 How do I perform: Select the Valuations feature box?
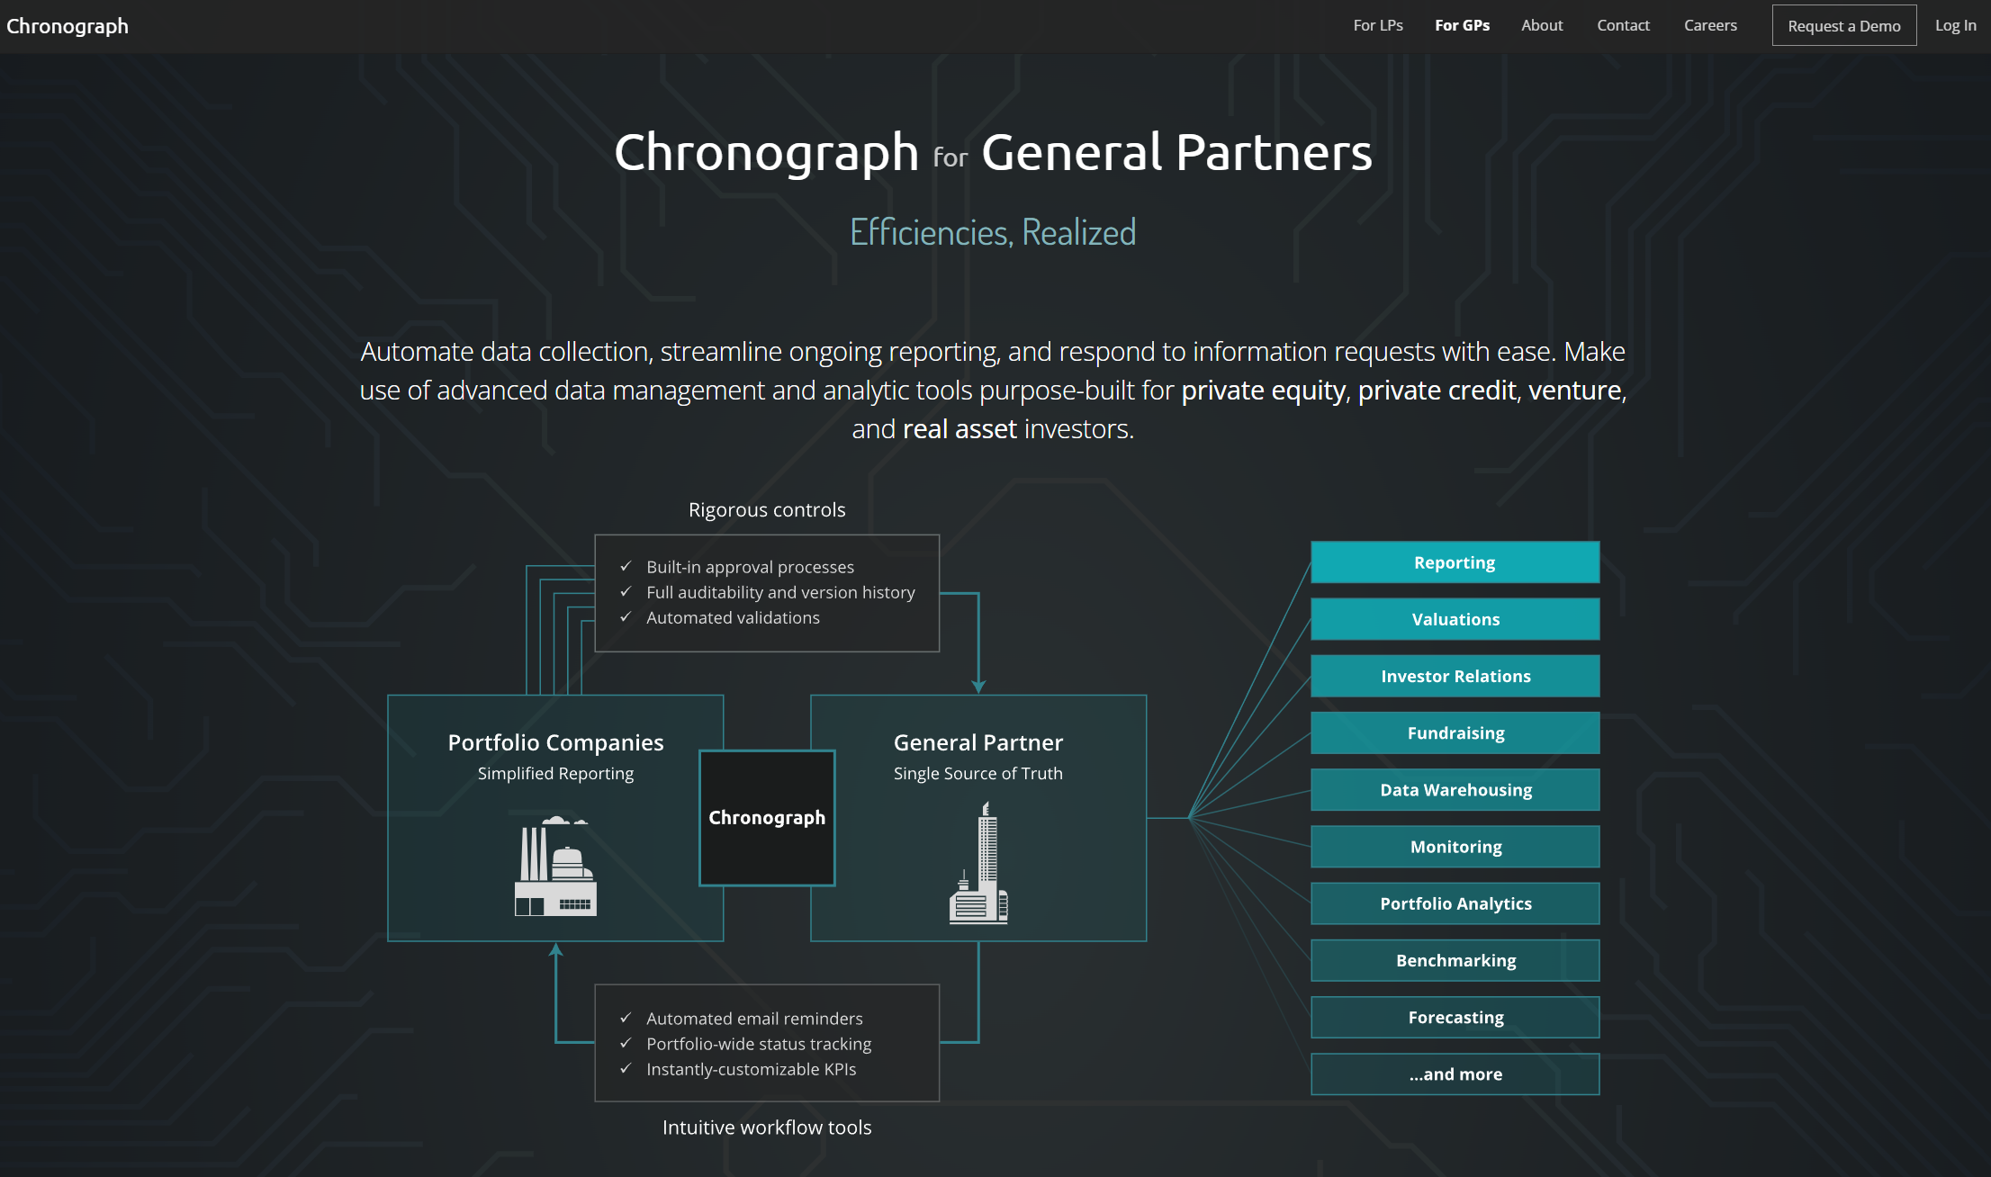[1455, 619]
